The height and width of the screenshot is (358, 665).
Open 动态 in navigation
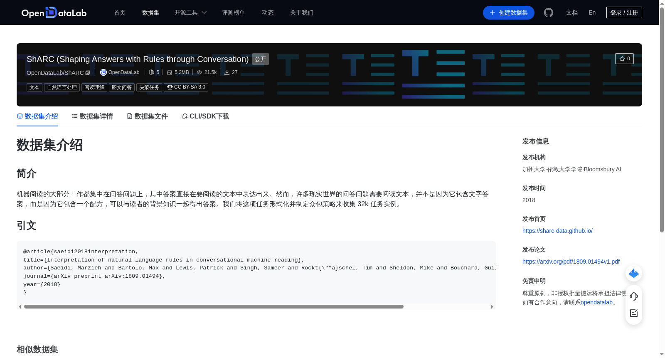point(268,12)
